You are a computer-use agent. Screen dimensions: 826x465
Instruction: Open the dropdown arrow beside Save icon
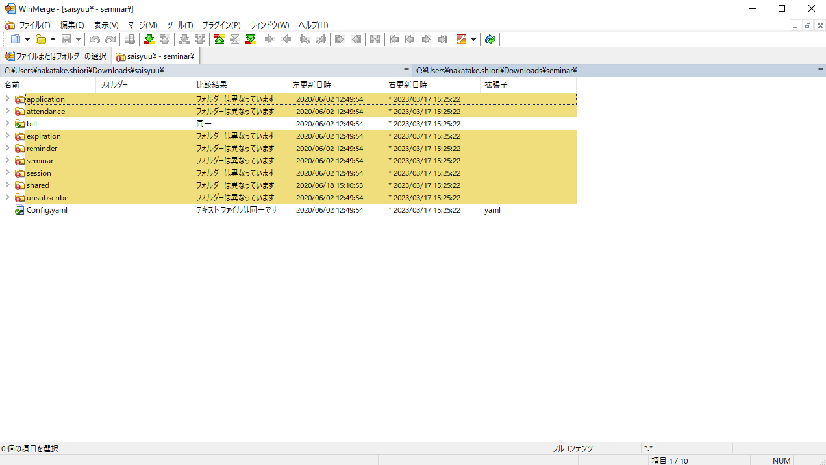[x=78, y=40]
